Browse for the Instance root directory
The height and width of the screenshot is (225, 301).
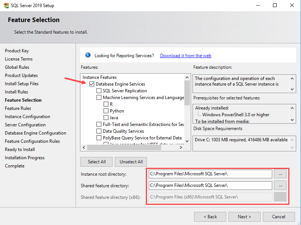click(x=280, y=174)
